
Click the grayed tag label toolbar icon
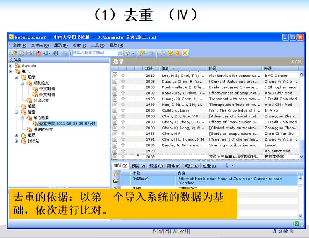coord(152,53)
